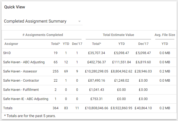The height and width of the screenshot is (121, 178).
Task: Click the £111,551.84 YTD estimate value
Action: click(122, 62)
